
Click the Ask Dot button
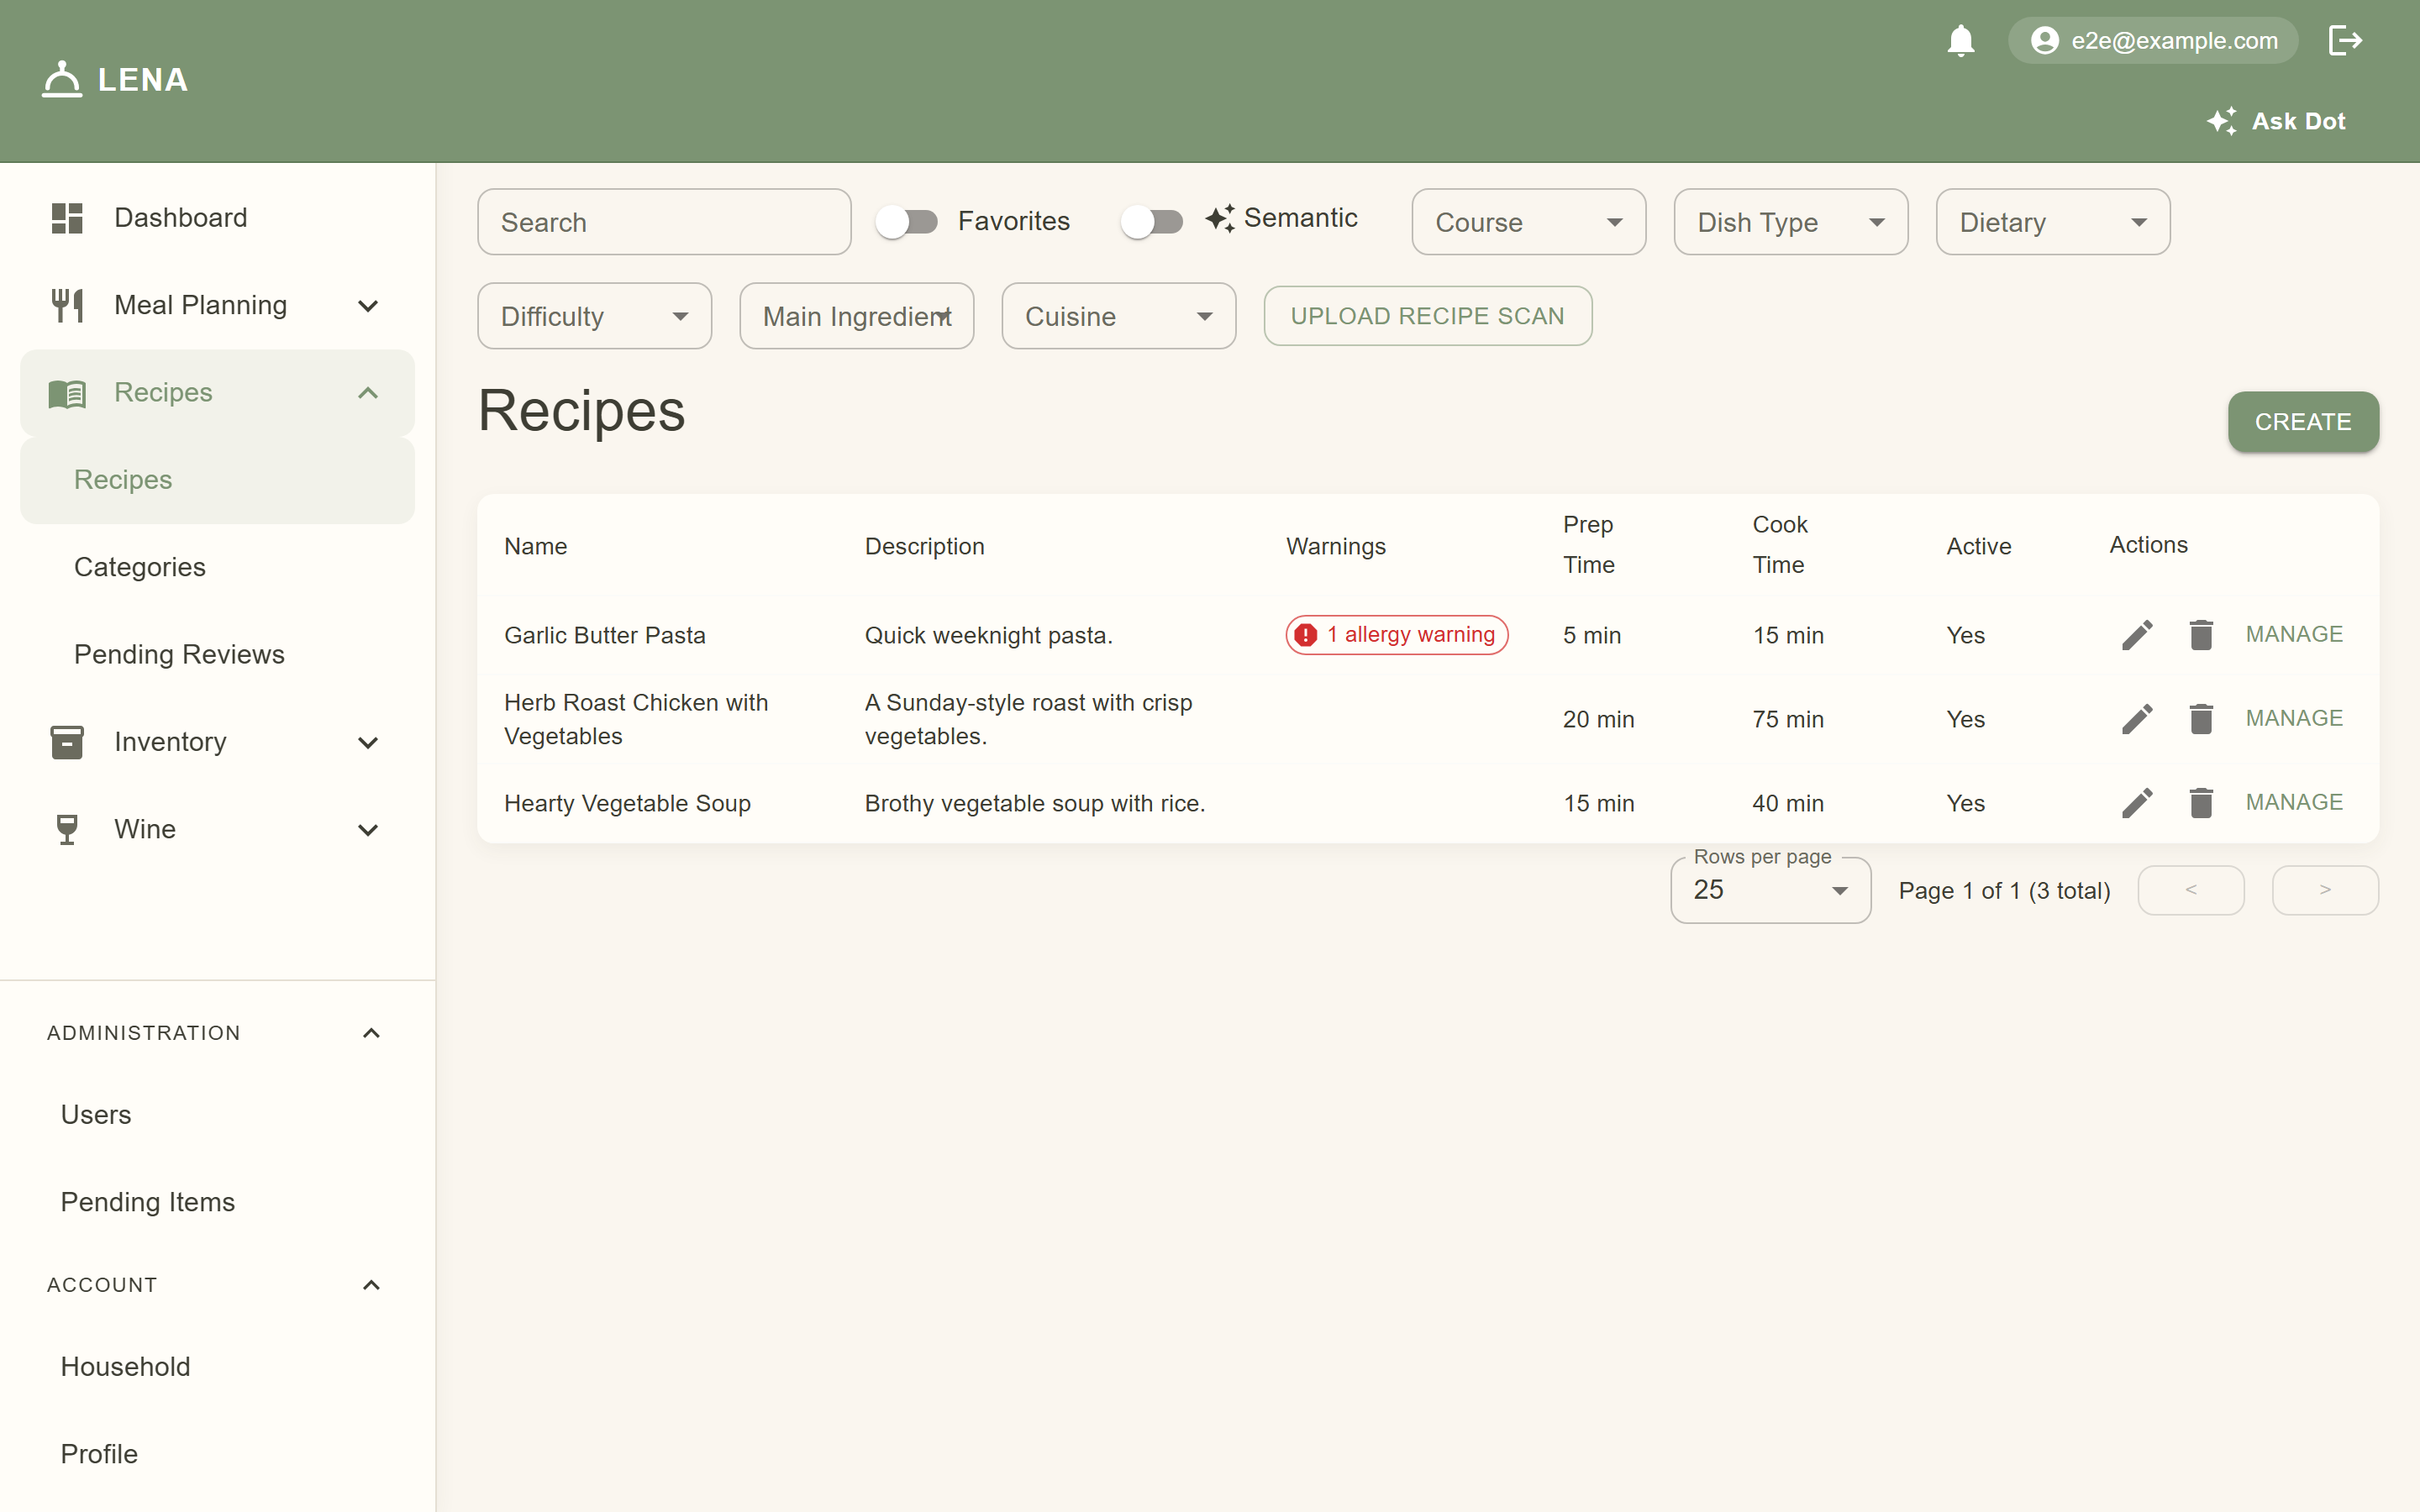pyautogui.click(x=2276, y=121)
